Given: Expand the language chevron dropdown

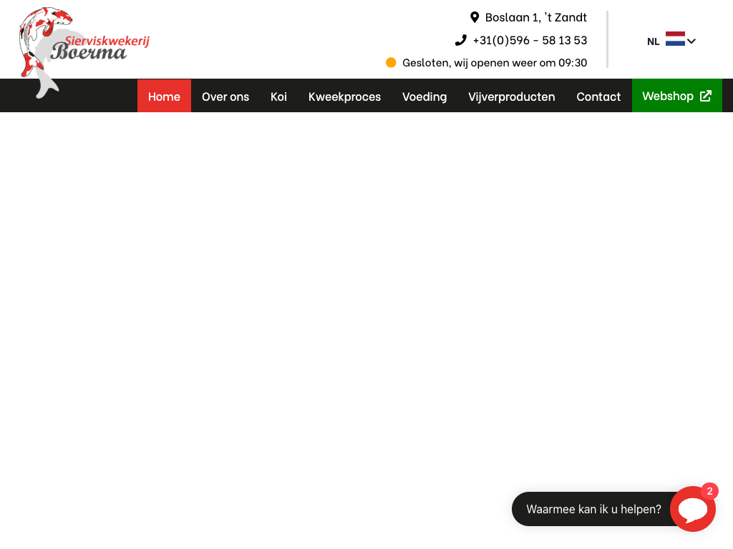Looking at the screenshot, I should tap(691, 41).
